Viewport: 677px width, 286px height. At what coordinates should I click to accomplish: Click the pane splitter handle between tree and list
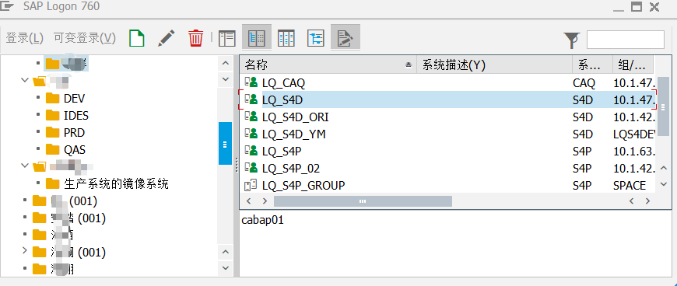[237, 166]
